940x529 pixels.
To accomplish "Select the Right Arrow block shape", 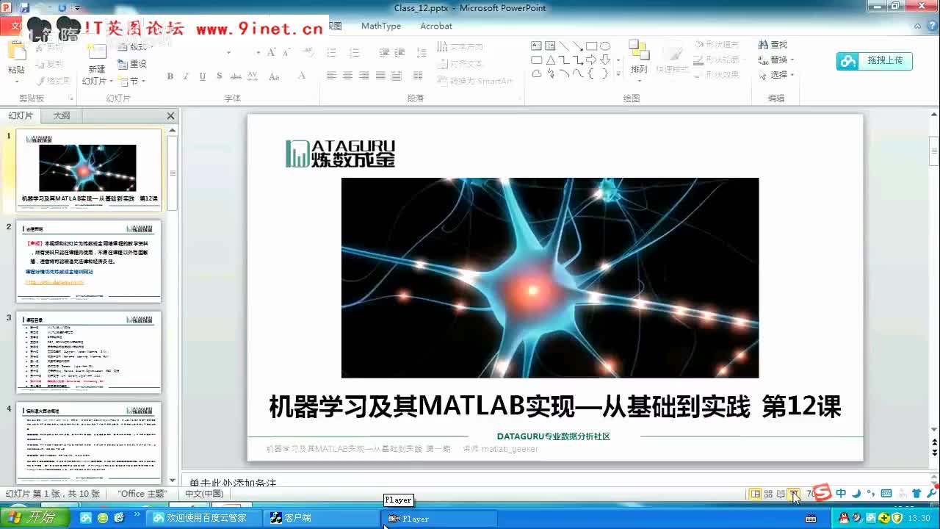I will tap(591, 60).
